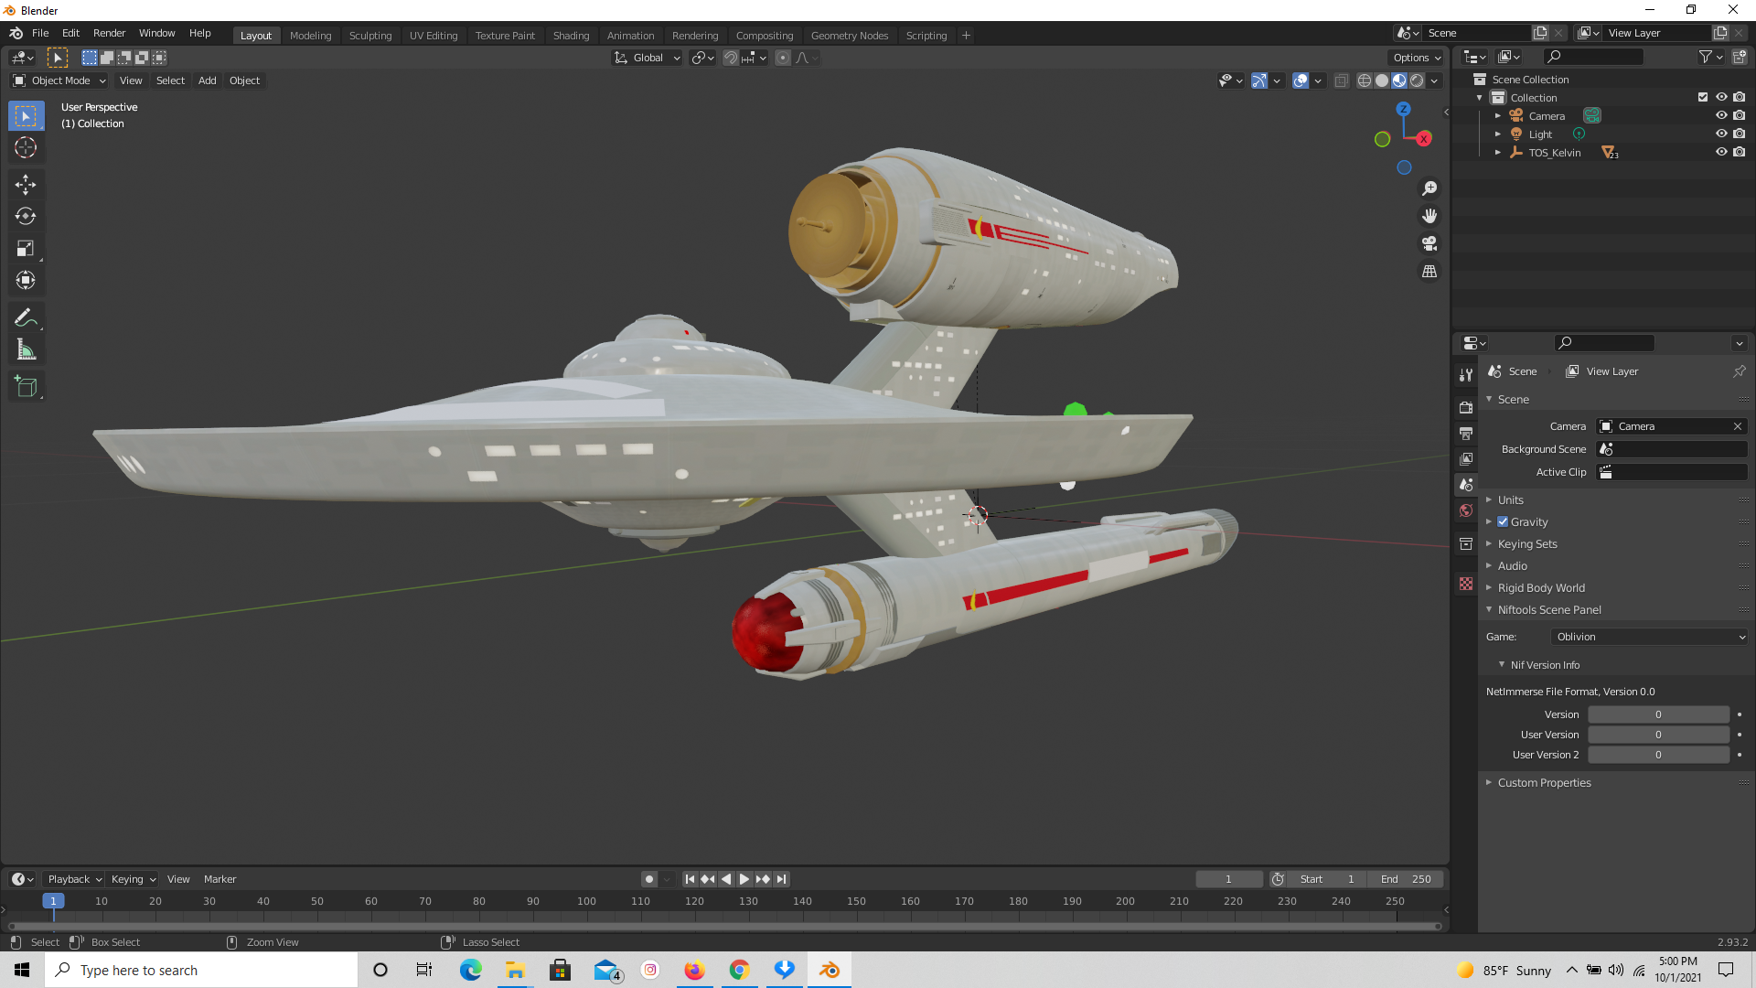Open the View Layer properties tab
This screenshot has height=988, width=1756.
pos(1466,458)
